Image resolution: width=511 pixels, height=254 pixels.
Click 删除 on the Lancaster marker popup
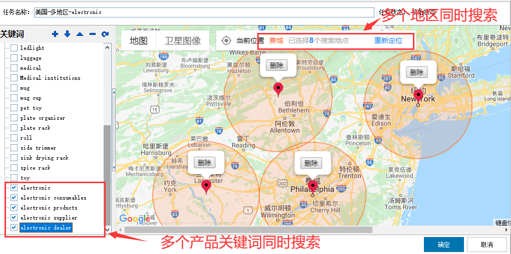(x=204, y=162)
